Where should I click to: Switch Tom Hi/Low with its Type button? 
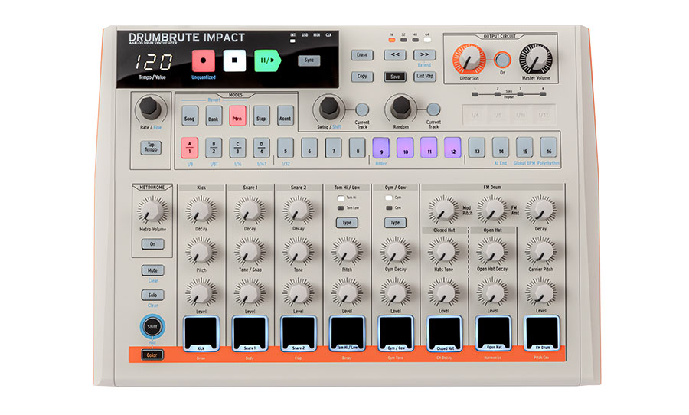(347, 223)
